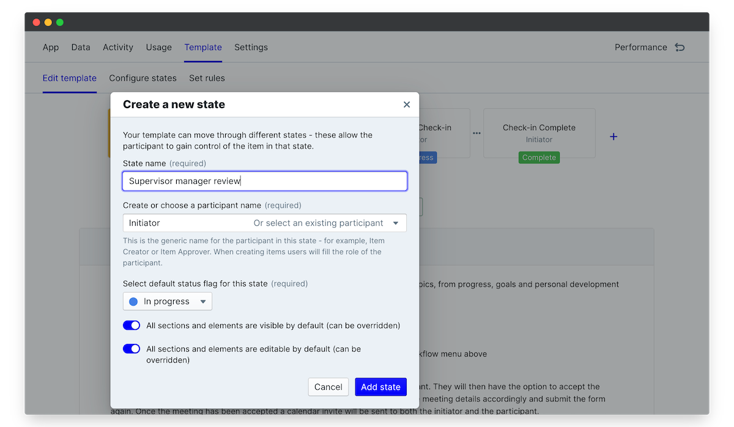Click the ellipsis icon between state cards
734x427 pixels.
point(476,133)
